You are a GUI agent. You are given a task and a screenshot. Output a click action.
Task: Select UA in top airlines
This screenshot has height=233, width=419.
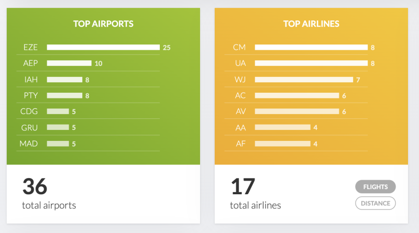coord(239,63)
